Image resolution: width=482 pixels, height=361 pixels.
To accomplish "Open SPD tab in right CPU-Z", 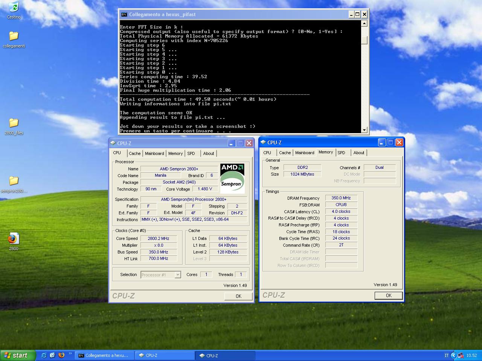I will click(341, 153).
